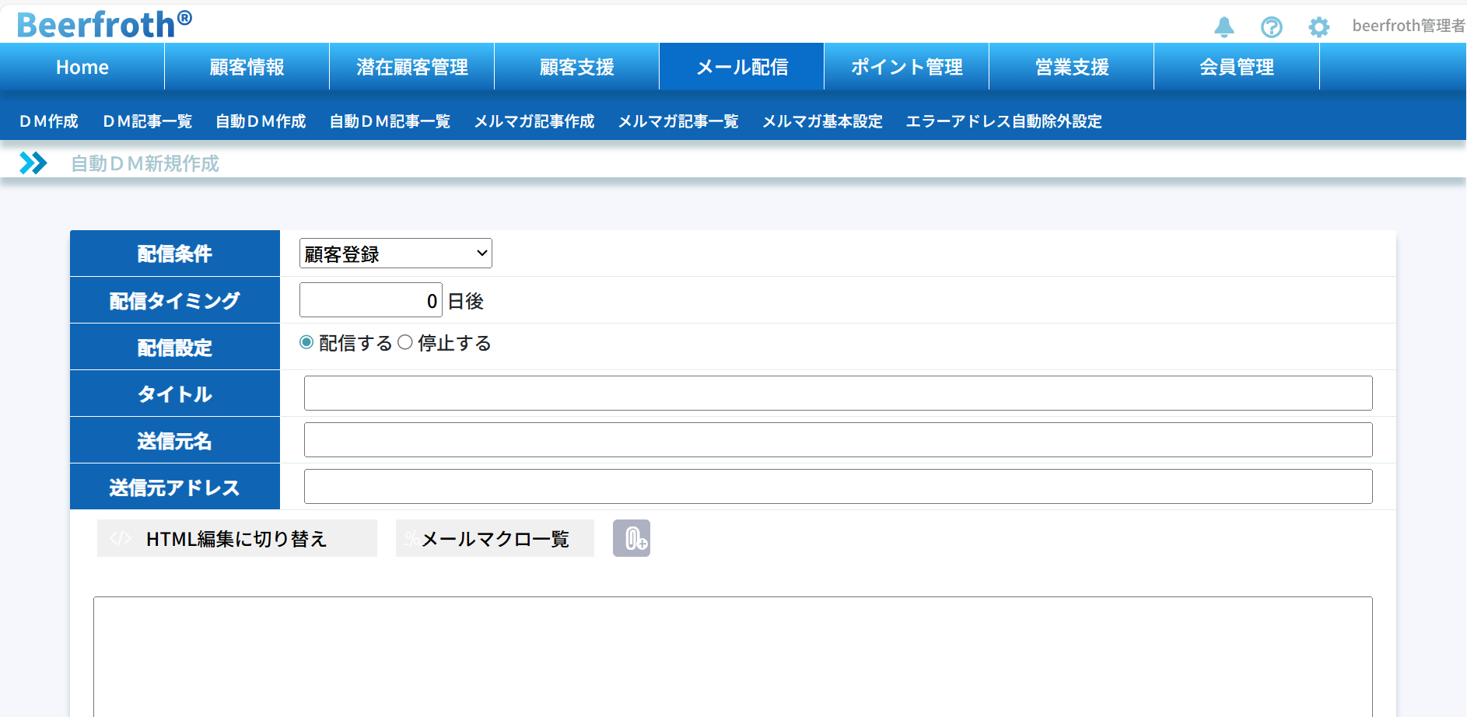Viewport: 1467px width, 717px height.
Task: Open settings via the gear icon
Action: tap(1318, 27)
